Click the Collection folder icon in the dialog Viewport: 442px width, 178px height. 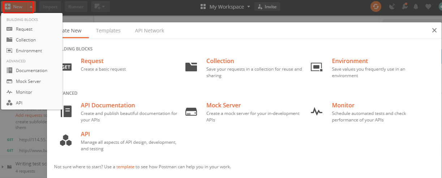pos(191,67)
